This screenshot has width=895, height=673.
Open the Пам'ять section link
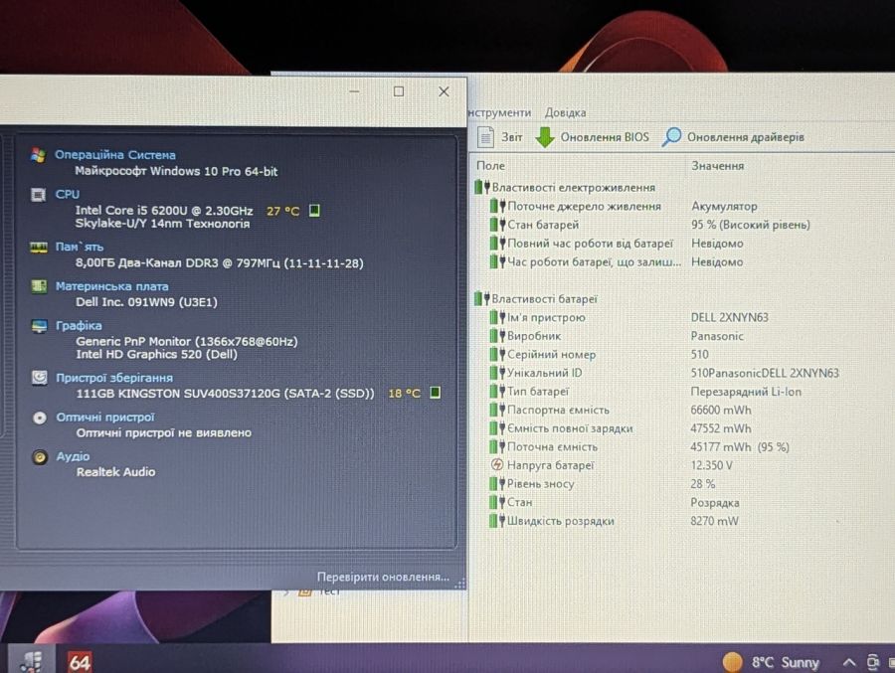pyautogui.click(x=80, y=247)
